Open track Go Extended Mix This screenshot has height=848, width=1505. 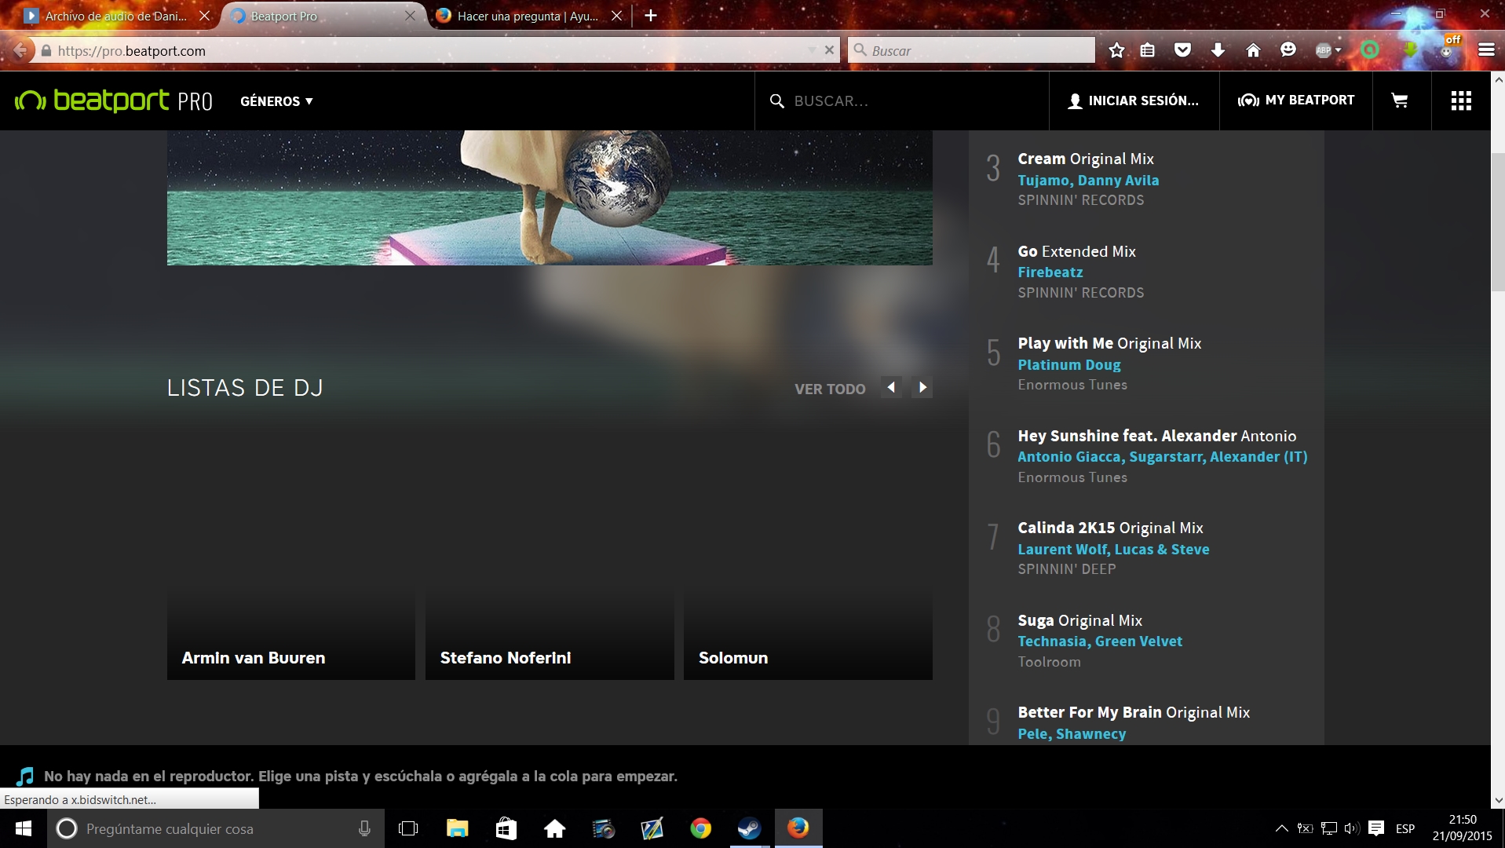tap(1077, 251)
